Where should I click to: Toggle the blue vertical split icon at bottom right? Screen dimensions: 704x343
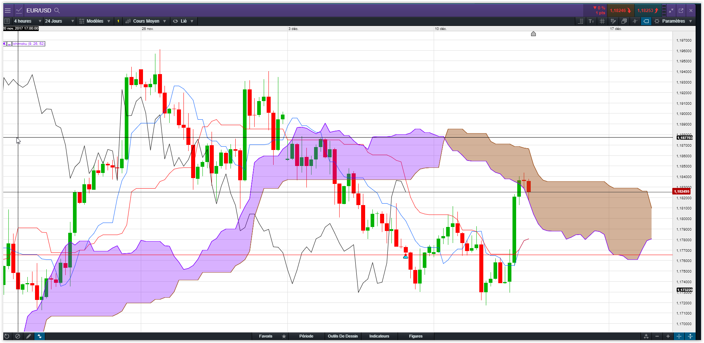click(x=690, y=336)
